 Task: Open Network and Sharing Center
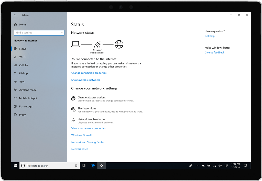click(88, 142)
